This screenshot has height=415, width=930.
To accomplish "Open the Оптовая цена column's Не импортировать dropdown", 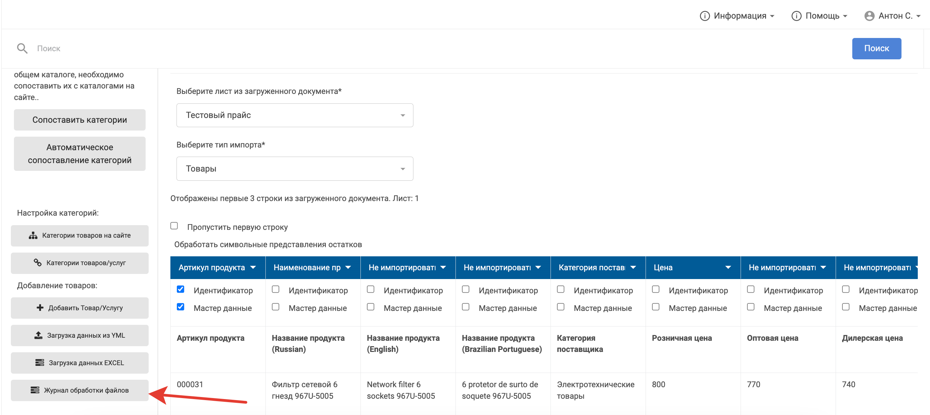I will pyautogui.click(x=787, y=268).
